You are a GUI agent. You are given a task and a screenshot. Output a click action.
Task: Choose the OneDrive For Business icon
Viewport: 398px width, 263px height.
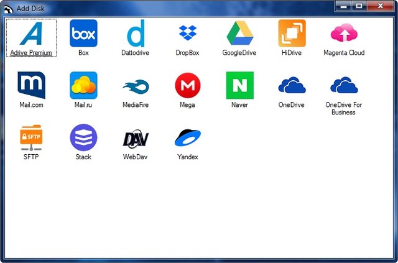tap(344, 86)
